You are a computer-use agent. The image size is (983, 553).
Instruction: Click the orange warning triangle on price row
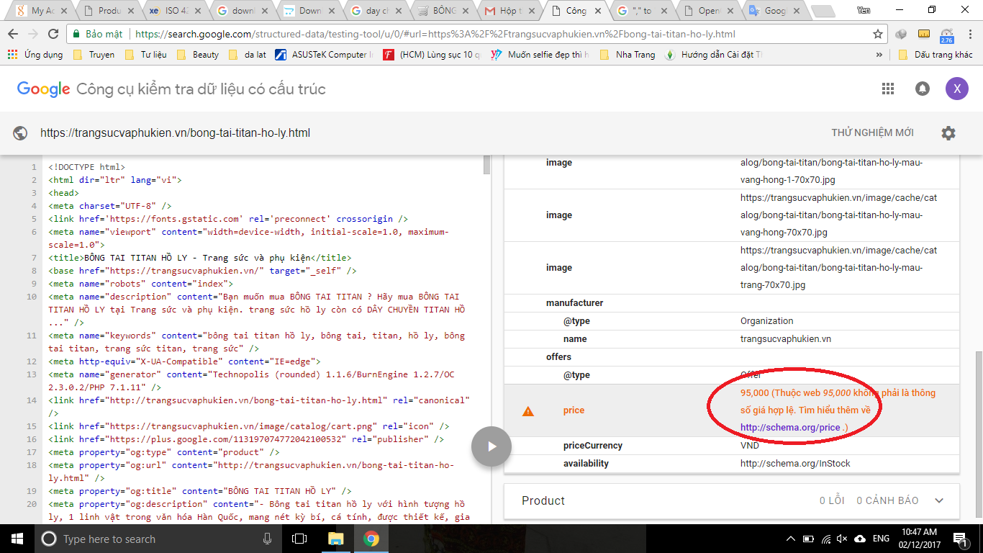[528, 410]
